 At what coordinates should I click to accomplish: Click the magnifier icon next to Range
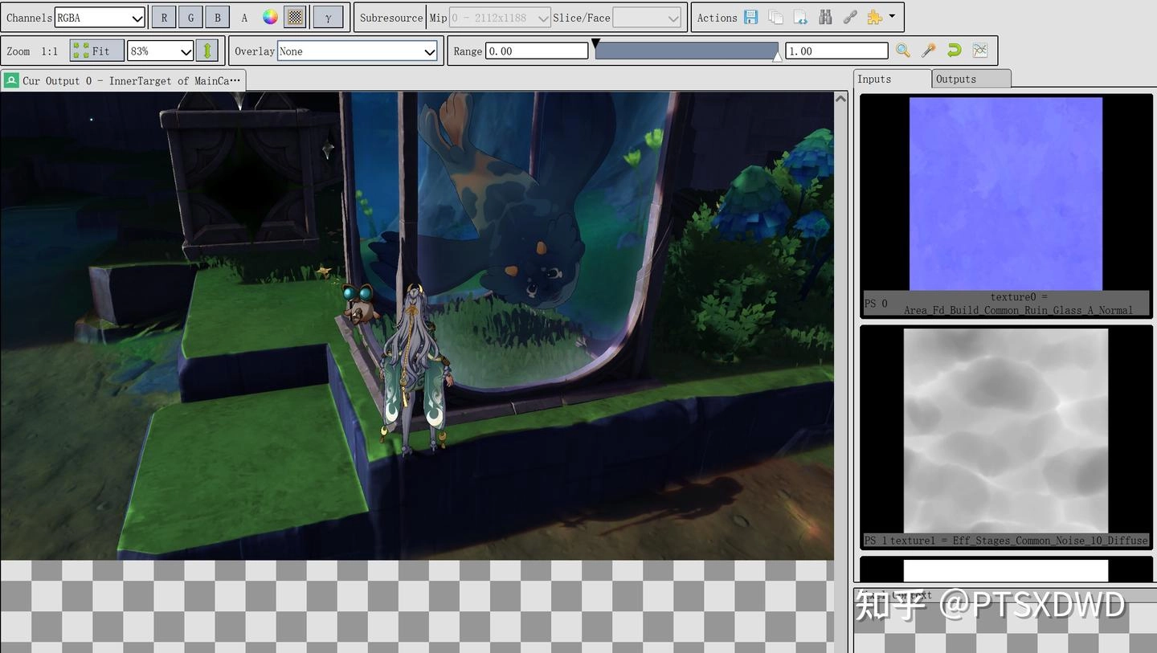click(903, 51)
